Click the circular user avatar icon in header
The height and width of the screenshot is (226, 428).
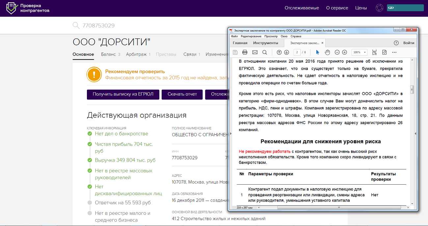pos(379,8)
